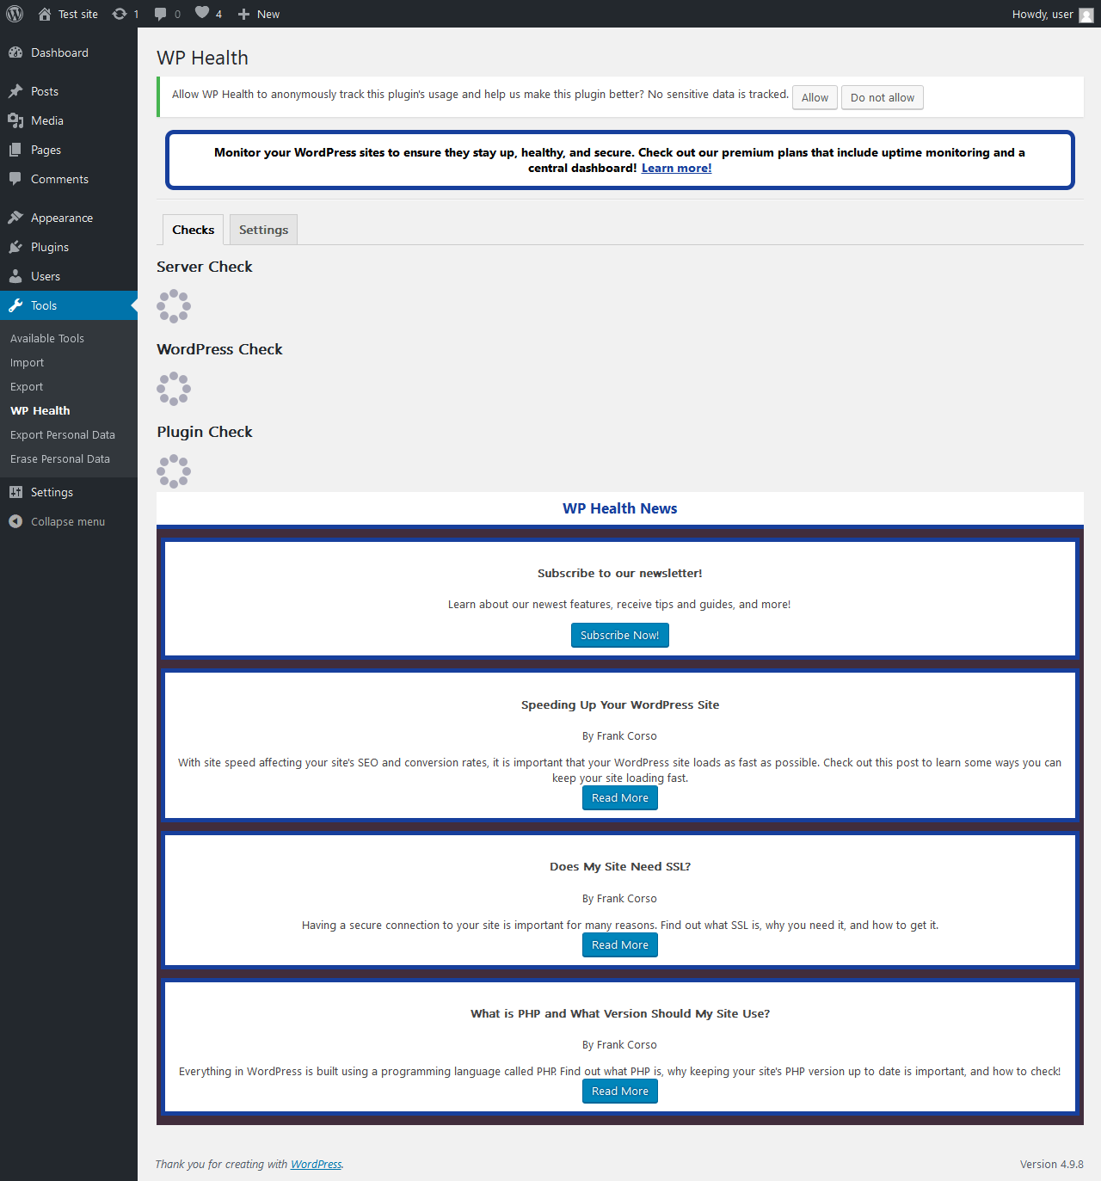The width and height of the screenshot is (1101, 1181).
Task: Click the Dashboard gauge icon
Action: click(15, 52)
